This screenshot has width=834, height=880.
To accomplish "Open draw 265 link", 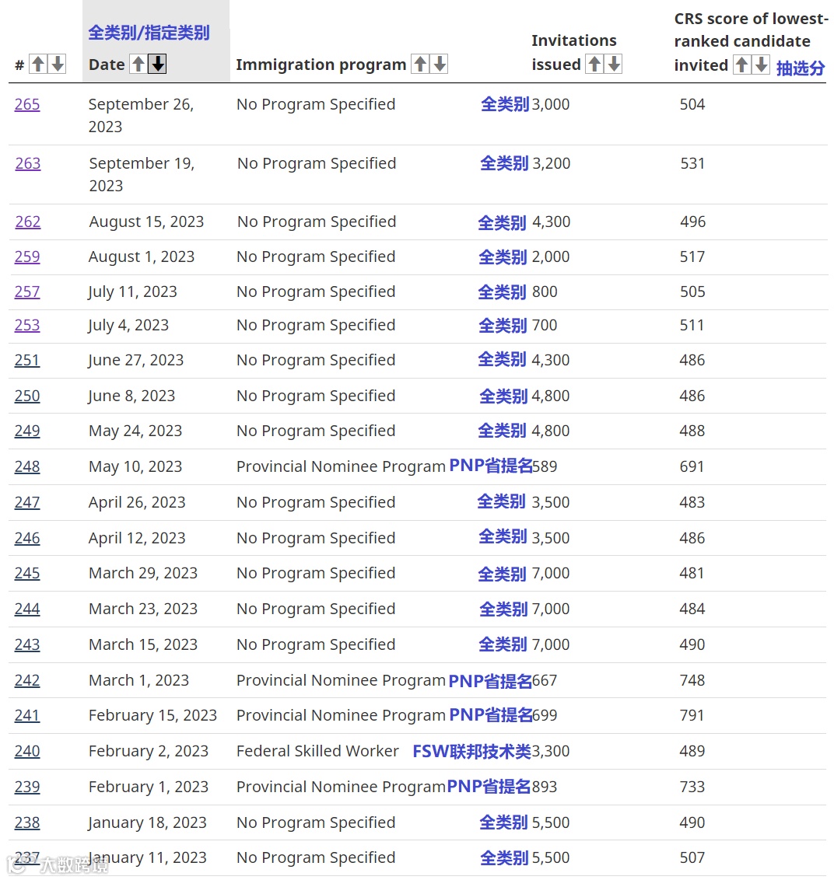I will pos(27,104).
